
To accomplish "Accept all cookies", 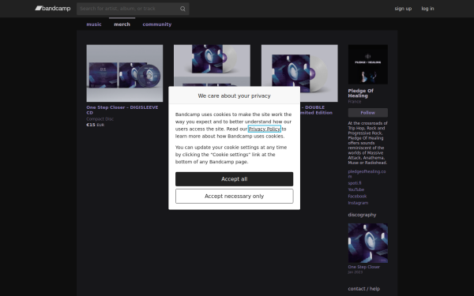I will click(235, 179).
